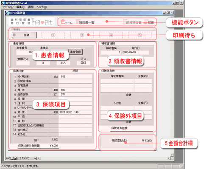This screenshot has width=212, height=169.
Task: Toggle the status-area icon left of ブラウズ
Action: (x=19, y=158)
